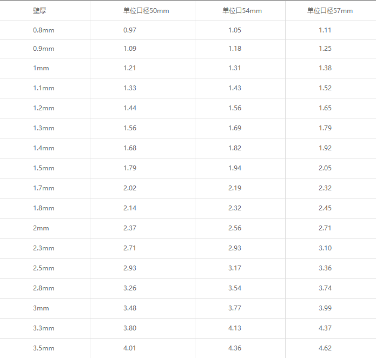Click the 2.45 cell in 1.8mm row
376x358 pixels.
pyautogui.click(x=325, y=208)
